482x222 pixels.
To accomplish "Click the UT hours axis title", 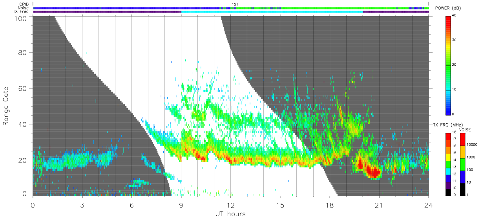I will (230, 214).
